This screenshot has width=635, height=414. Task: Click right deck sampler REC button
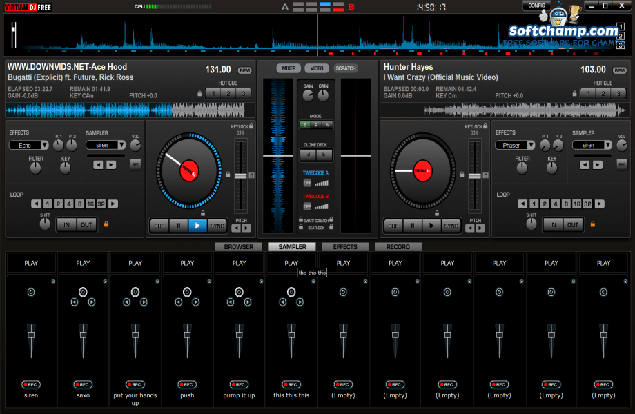click(622, 164)
